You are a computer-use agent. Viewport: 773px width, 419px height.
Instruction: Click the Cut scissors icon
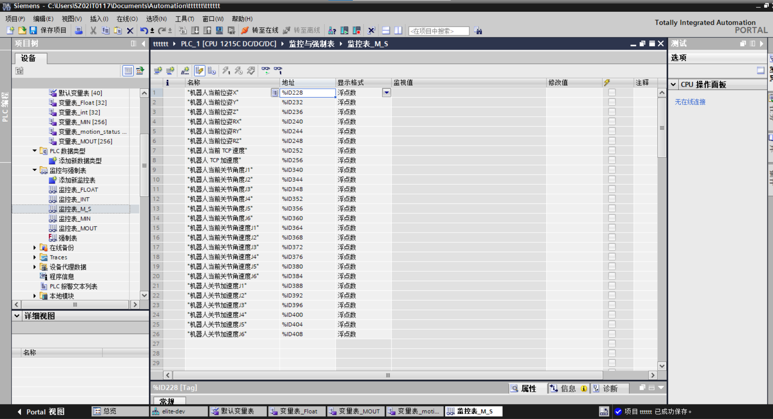[x=93, y=31]
